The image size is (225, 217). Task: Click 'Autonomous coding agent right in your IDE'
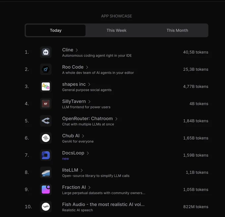click(97, 55)
